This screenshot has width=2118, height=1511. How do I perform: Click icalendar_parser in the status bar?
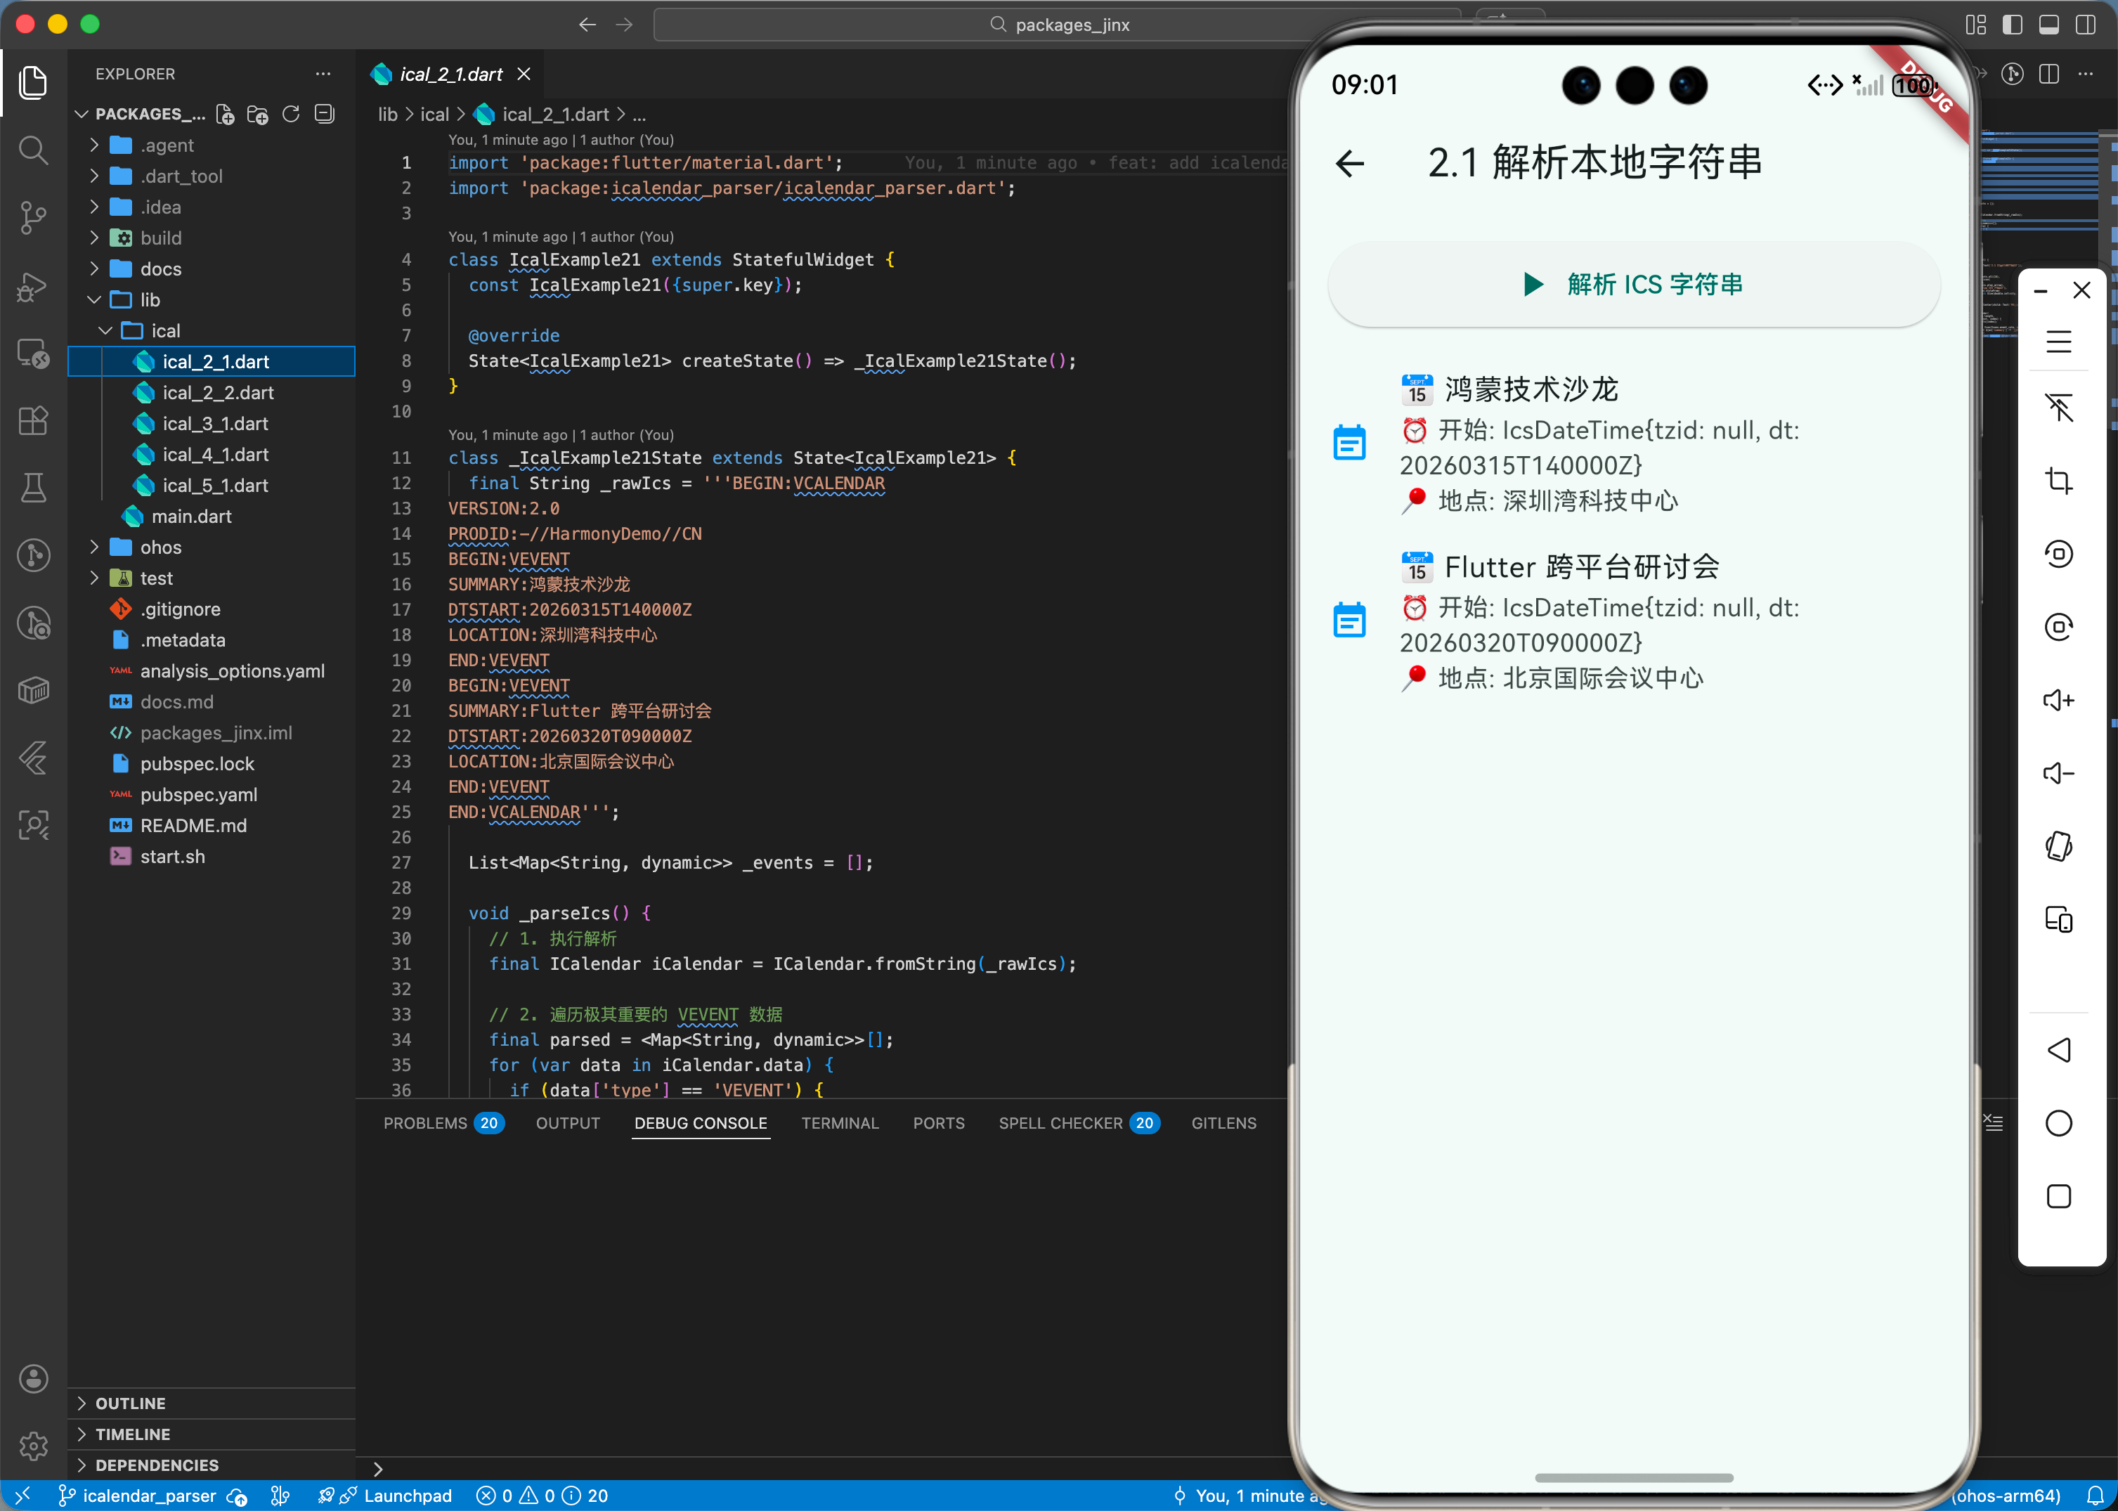click(149, 1495)
